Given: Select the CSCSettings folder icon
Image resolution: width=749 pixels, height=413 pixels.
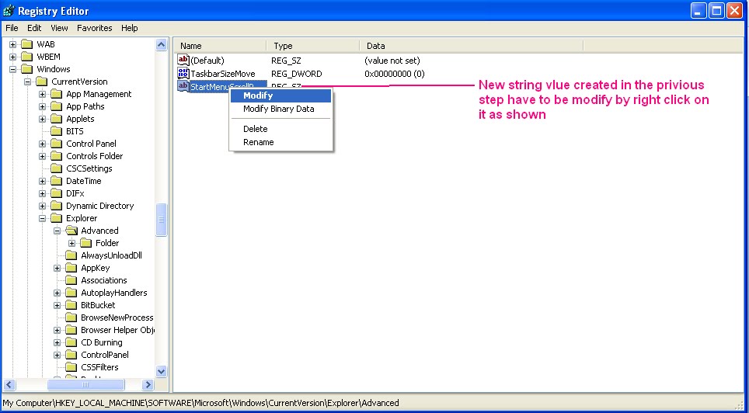Looking at the screenshot, I should point(57,168).
